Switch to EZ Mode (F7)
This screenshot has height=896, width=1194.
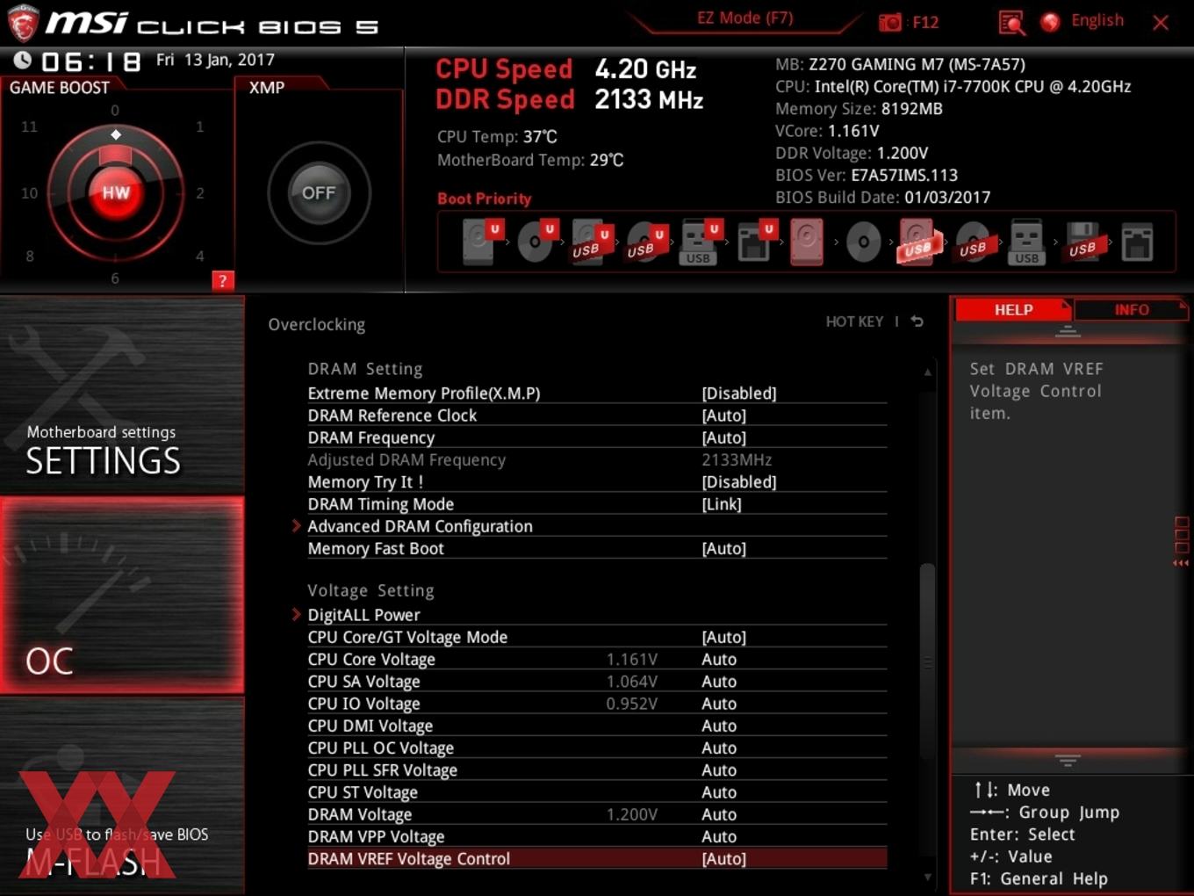coord(744,18)
